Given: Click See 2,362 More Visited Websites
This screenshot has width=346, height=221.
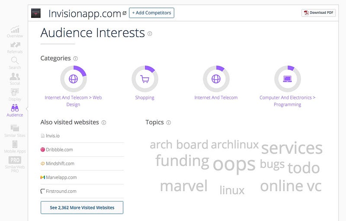Looking at the screenshot, I should pos(82,208).
